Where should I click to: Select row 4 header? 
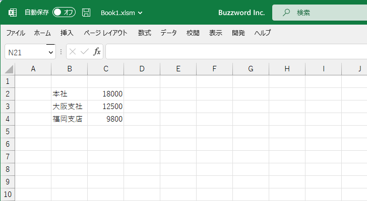(x=8, y=119)
